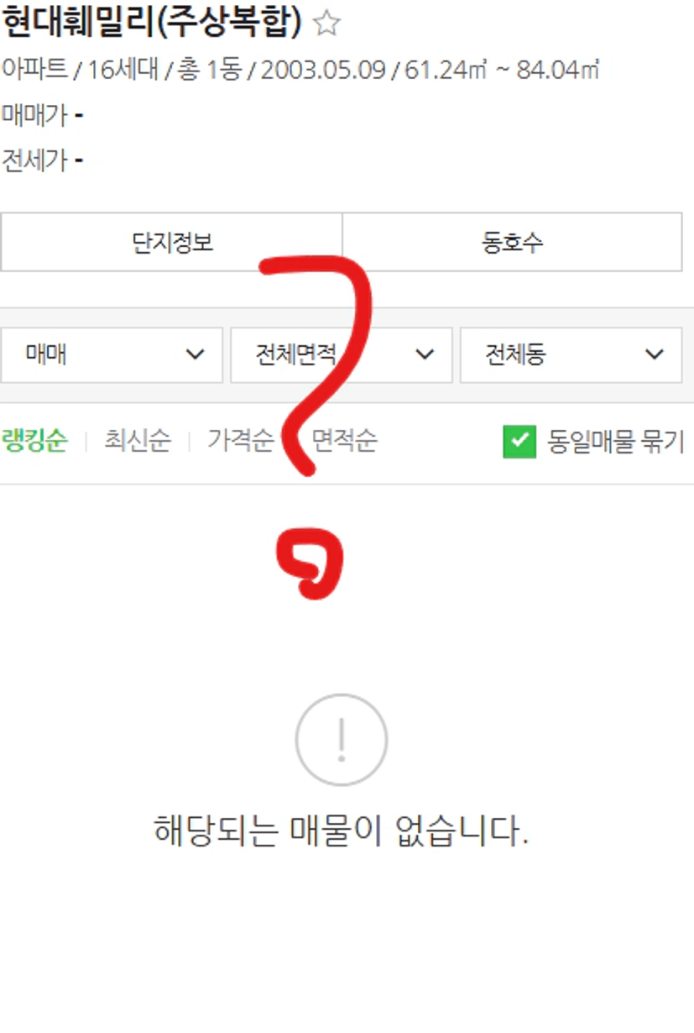Open the 매매 transaction type dropdown
The width and height of the screenshot is (694, 1033).
click(x=112, y=354)
